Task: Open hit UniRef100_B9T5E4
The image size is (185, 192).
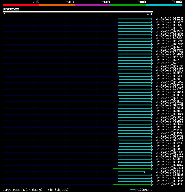Action: 169,31
